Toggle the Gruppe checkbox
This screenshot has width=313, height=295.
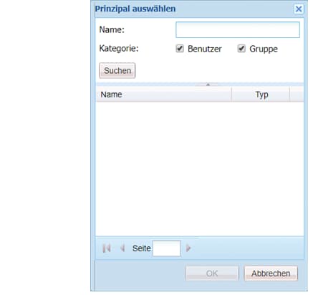pyautogui.click(x=241, y=49)
